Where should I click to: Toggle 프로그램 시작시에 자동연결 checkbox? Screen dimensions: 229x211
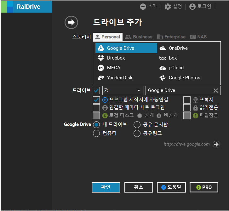coord(96,100)
